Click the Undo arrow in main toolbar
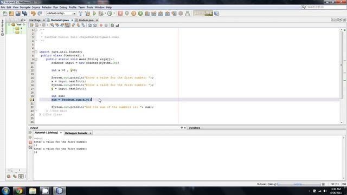 pos(33,14)
